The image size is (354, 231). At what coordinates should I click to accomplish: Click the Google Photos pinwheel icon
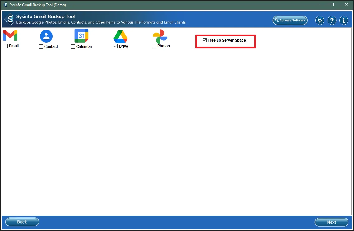click(x=160, y=36)
